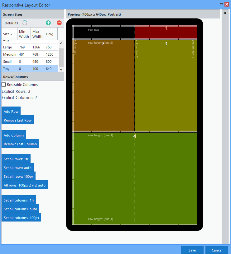Click the red remove screen size icon
231x254 pixels.
(x=59, y=23)
